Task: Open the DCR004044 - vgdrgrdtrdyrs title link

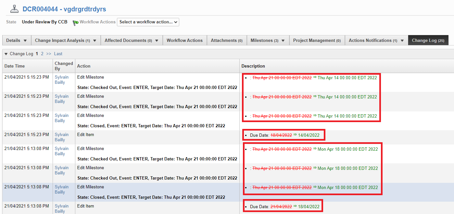Action: click(64, 9)
